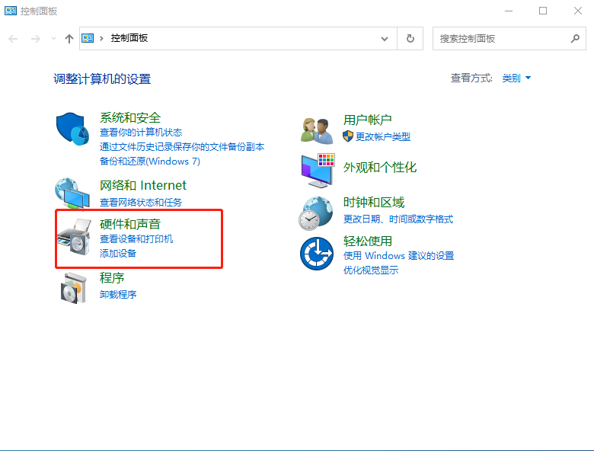Click the search magnifier icon
Viewport: 594px width, 451px height.
[x=575, y=38]
